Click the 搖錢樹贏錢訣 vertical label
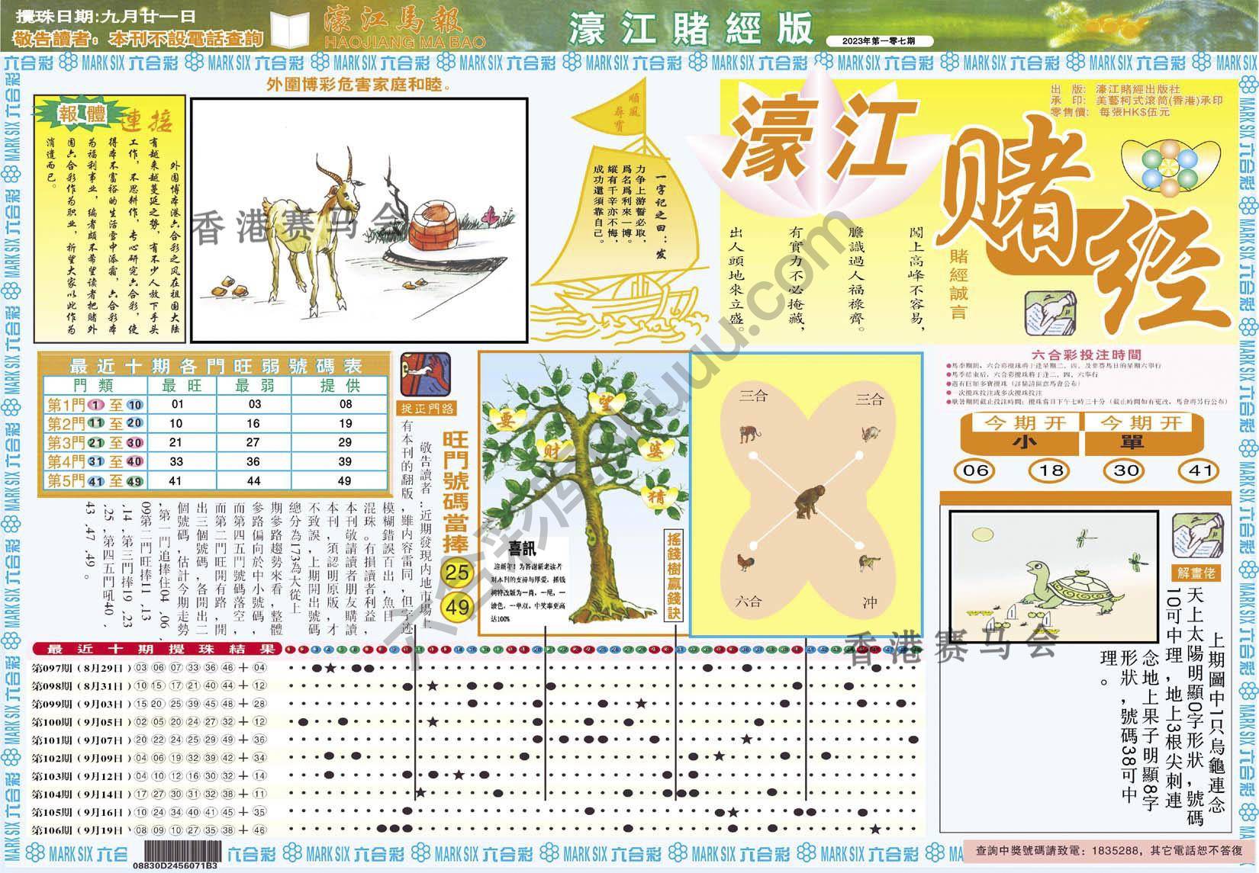The image size is (1259, 873). pos(672,576)
